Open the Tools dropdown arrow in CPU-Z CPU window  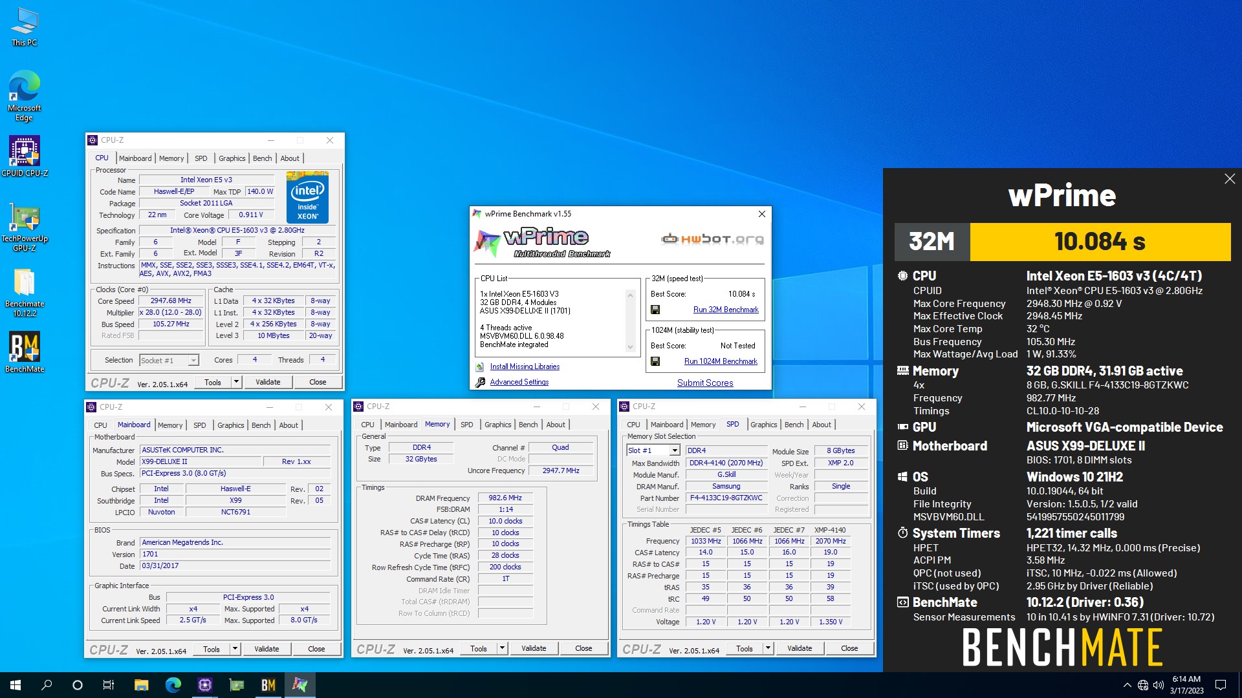click(236, 382)
